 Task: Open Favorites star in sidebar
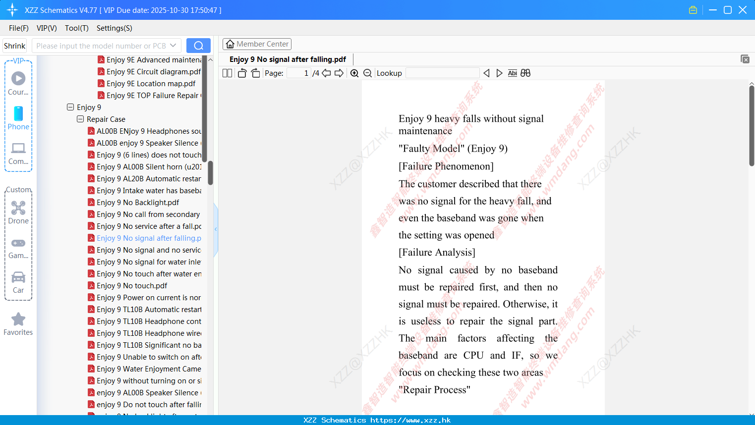(18, 324)
